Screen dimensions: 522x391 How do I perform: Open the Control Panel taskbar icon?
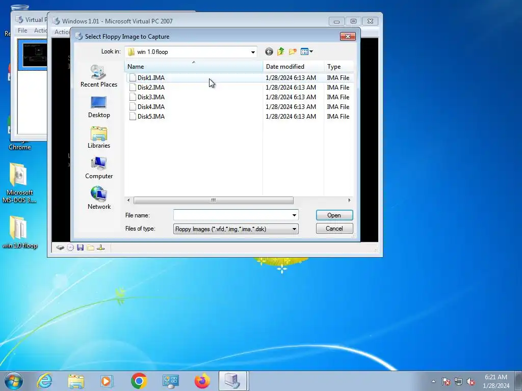pyautogui.click(x=170, y=381)
